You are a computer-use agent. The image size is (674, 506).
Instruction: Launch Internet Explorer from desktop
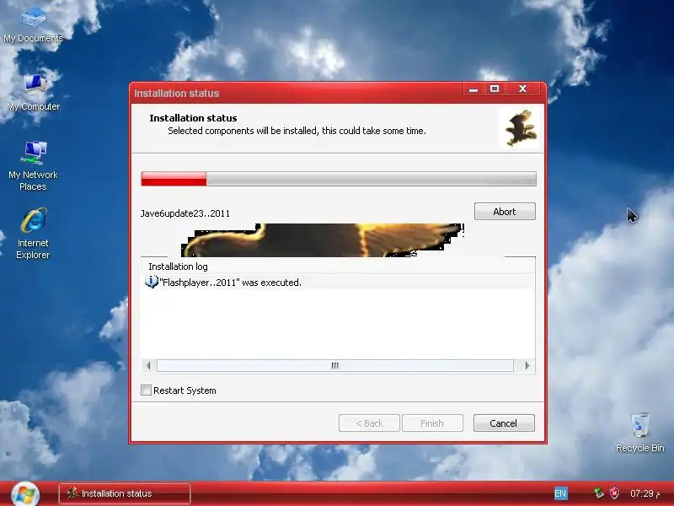tap(33, 234)
